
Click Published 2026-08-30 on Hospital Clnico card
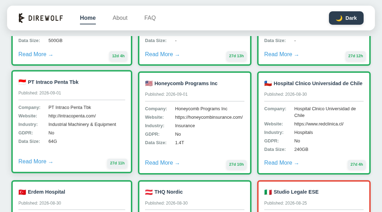click(285, 94)
